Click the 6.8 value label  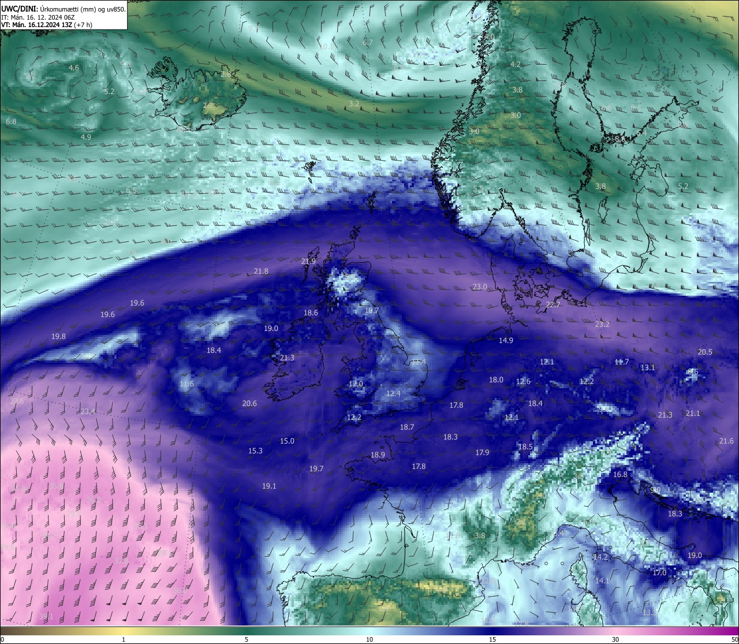click(11, 121)
